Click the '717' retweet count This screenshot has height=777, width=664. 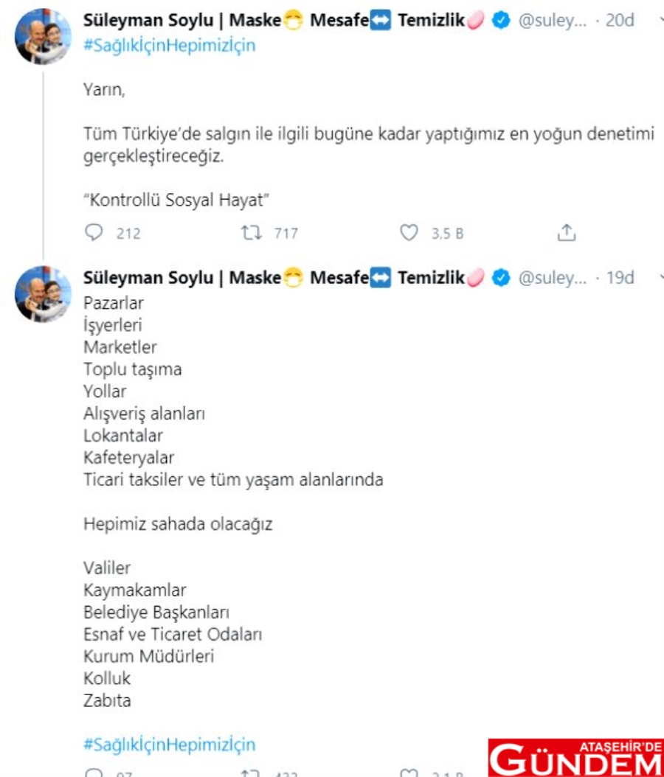click(x=286, y=234)
